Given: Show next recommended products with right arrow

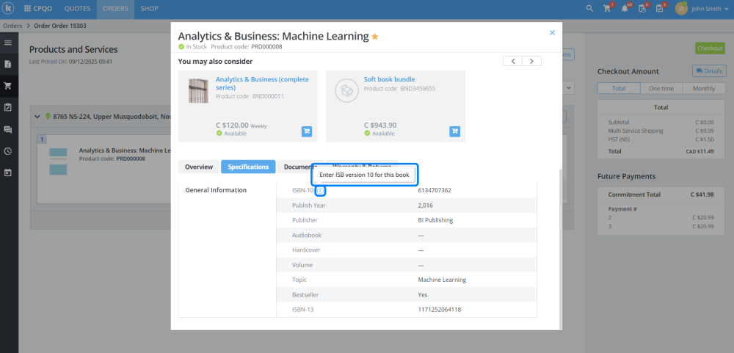Looking at the screenshot, I should click(x=532, y=61).
